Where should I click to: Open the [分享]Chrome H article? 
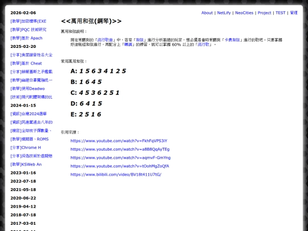[26, 148]
